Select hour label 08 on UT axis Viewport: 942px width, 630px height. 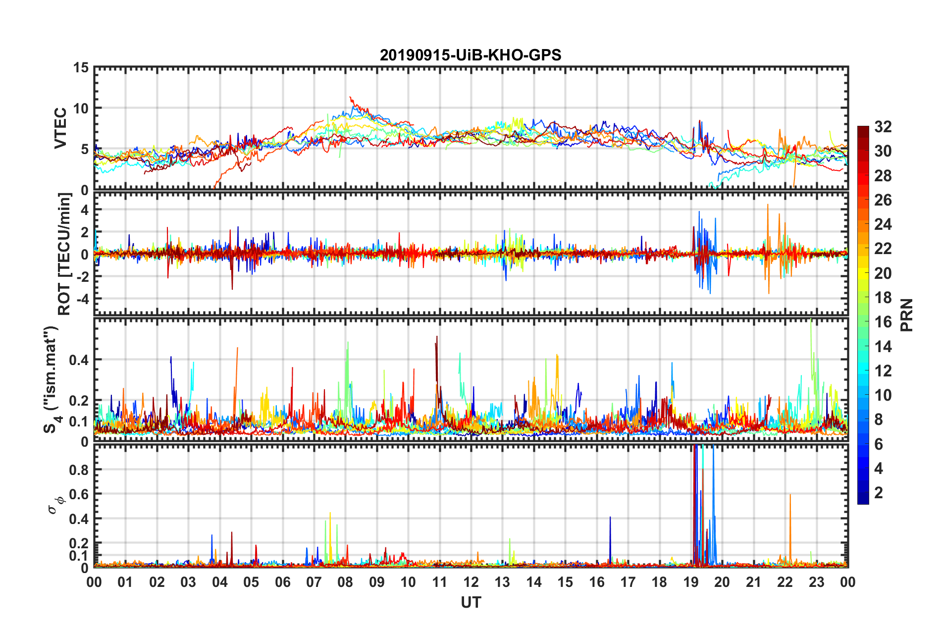point(345,582)
